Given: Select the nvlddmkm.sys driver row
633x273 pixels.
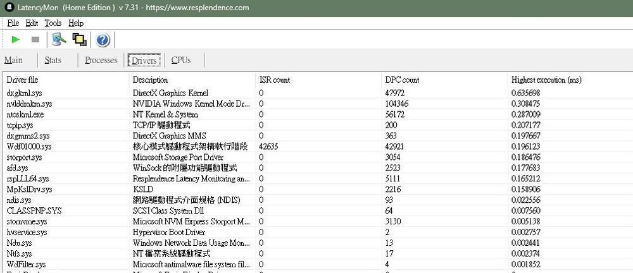Looking at the screenshot, I should click(28, 104).
